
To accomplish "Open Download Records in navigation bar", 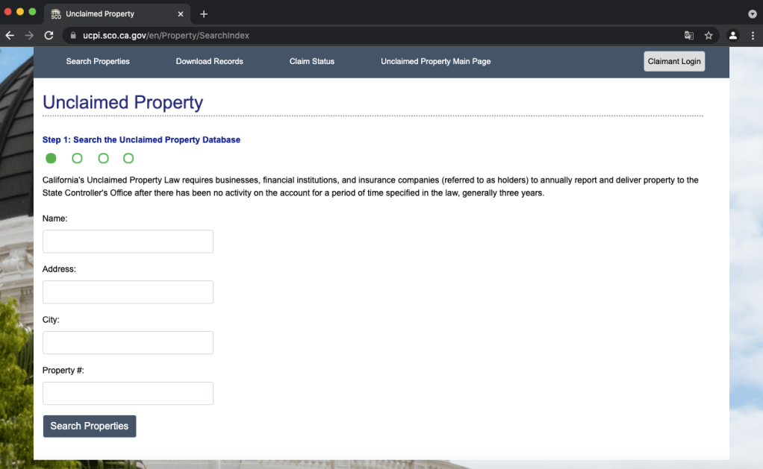I will pos(209,61).
